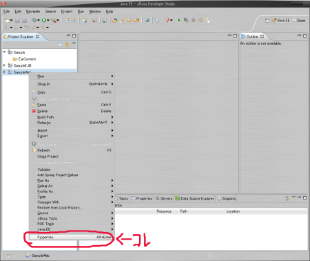The width and height of the screenshot is (310, 261).
Task: Choose Paste in the context menu
Action: pyautogui.click(x=72, y=105)
